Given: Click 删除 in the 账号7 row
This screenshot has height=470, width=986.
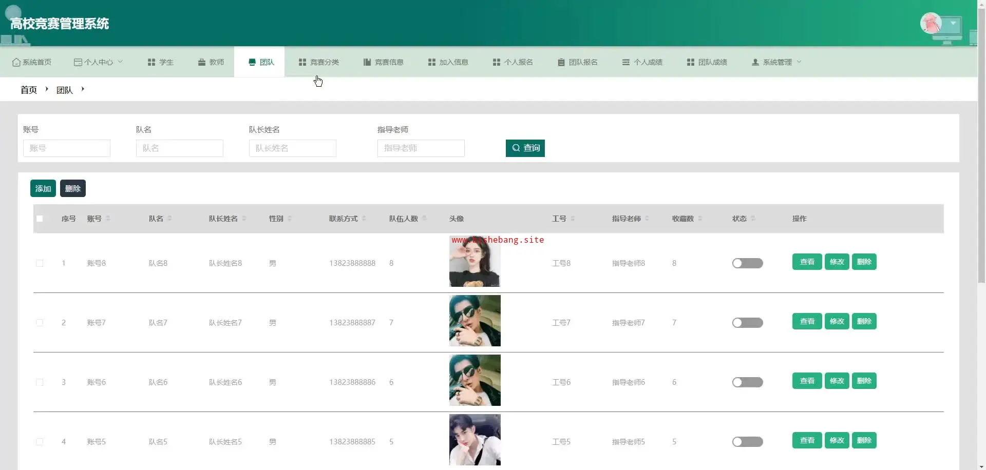Looking at the screenshot, I should [864, 321].
